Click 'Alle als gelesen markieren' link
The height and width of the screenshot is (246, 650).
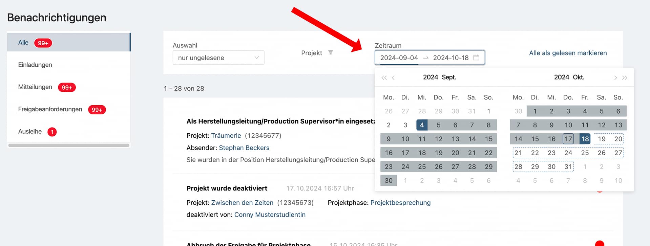tap(568, 53)
